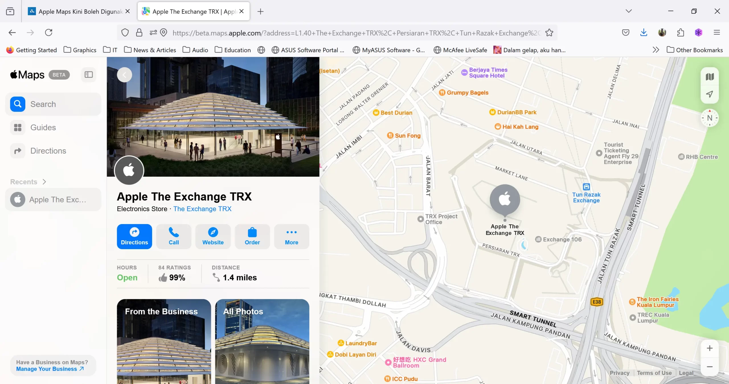
Task: Open Guides from the Maps sidebar
Action: (x=17, y=127)
